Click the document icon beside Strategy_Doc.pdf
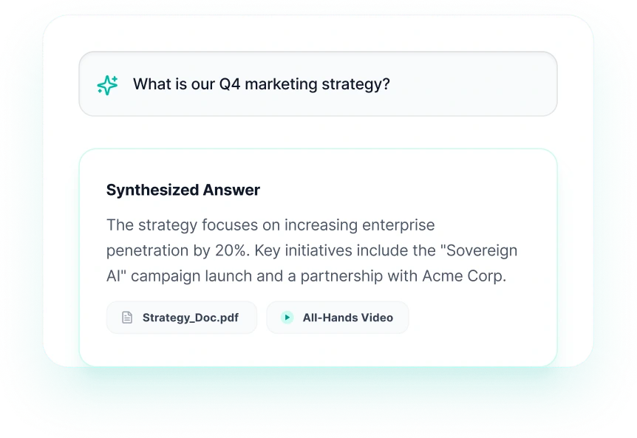 coord(127,318)
